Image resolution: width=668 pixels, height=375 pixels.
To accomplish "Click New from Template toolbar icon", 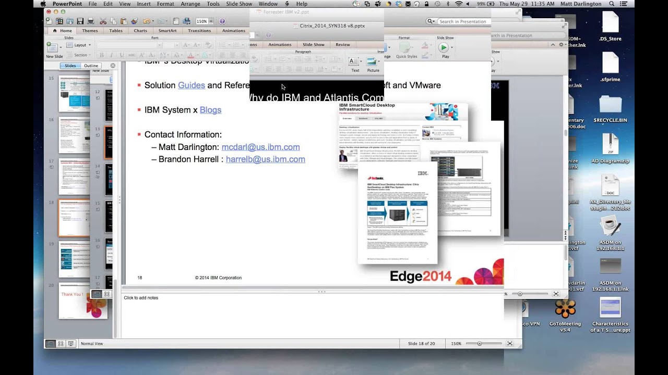I will point(59,21).
